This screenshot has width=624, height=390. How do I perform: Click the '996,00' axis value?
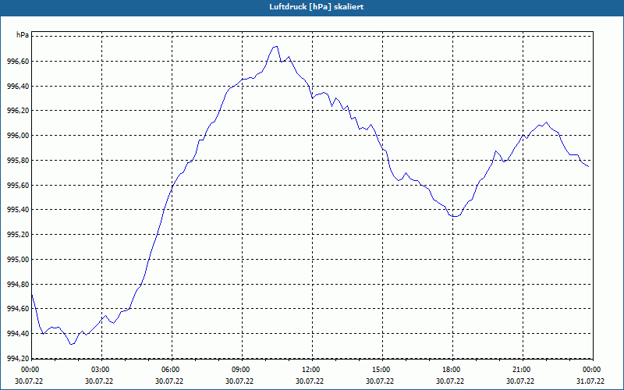18,135
